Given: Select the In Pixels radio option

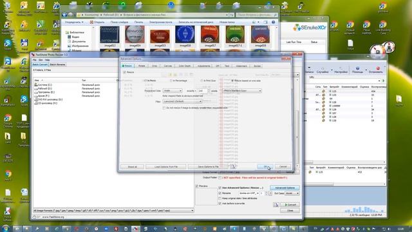Looking at the screenshot, I should click(145, 81).
